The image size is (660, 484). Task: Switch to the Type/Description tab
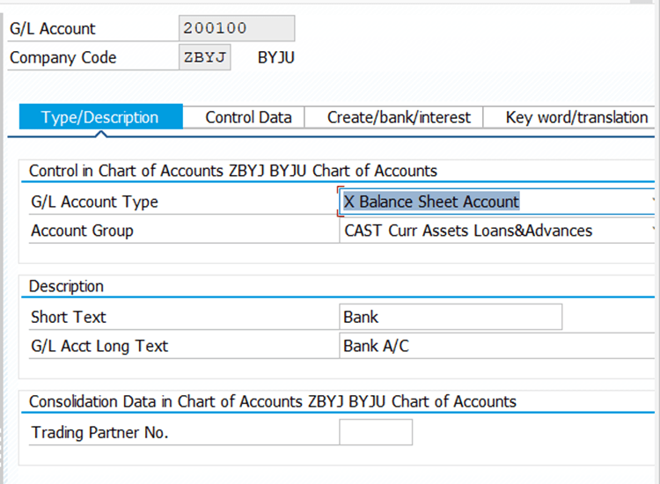click(99, 117)
